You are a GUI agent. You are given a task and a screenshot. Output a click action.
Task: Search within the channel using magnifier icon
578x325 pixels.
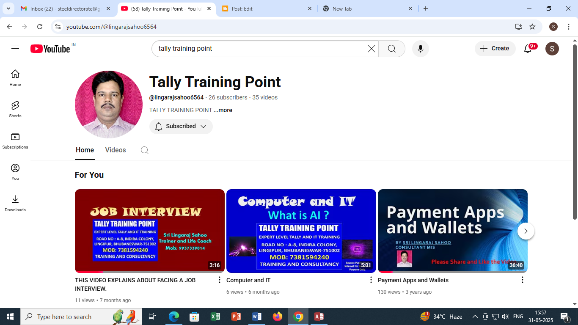point(145,150)
